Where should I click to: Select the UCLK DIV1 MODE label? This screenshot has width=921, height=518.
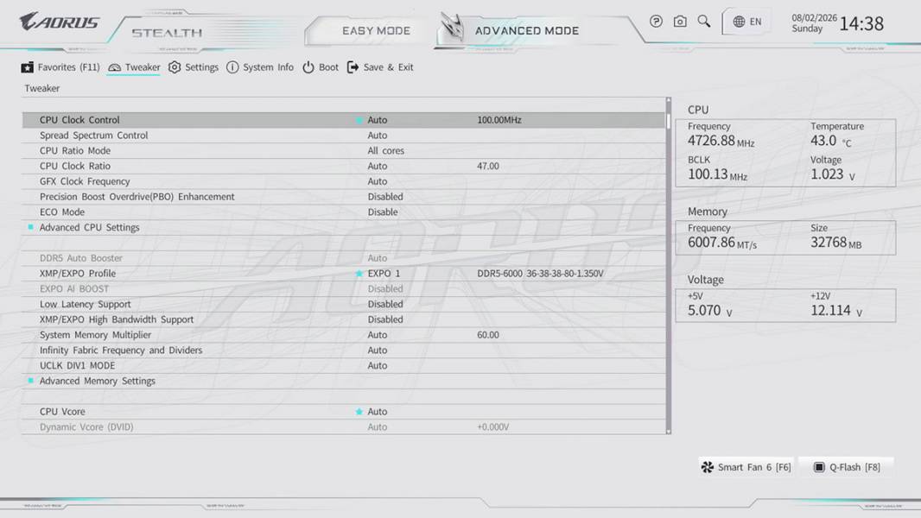[x=77, y=365]
